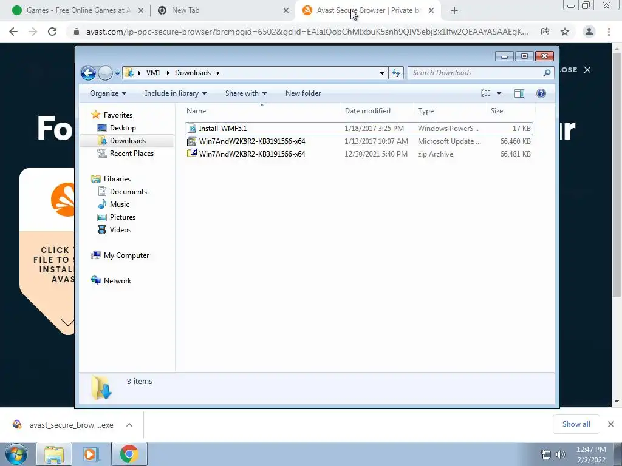The image size is (622, 466).
Task: Click Explorer Back navigation arrow
Action: pos(88,73)
